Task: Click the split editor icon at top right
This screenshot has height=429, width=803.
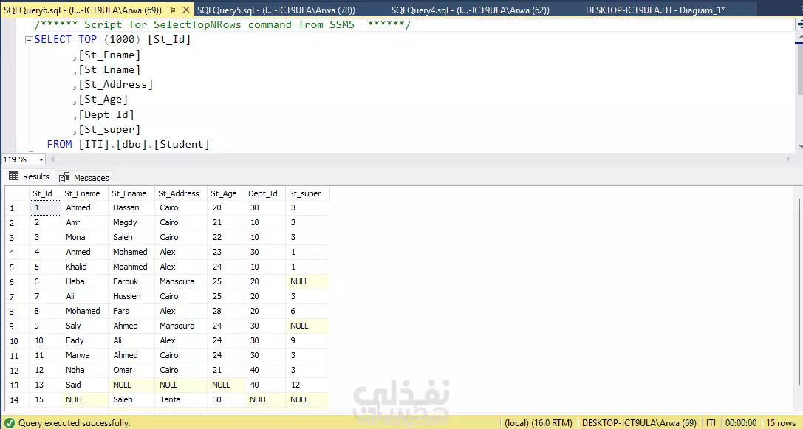Action: (x=799, y=24)
